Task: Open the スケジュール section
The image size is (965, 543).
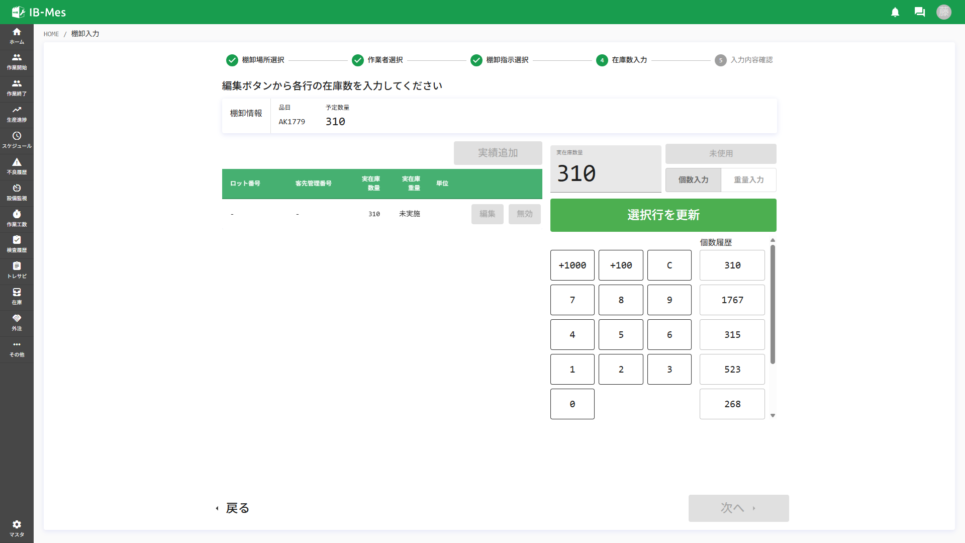Action: coord(17,140)
